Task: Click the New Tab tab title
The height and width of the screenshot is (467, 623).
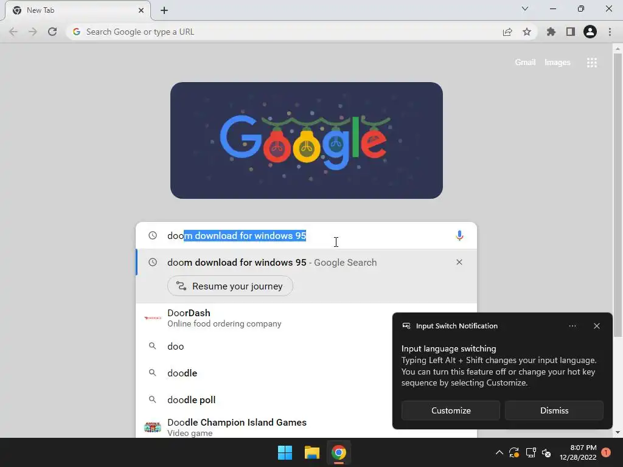Action: tap(41, 10)
